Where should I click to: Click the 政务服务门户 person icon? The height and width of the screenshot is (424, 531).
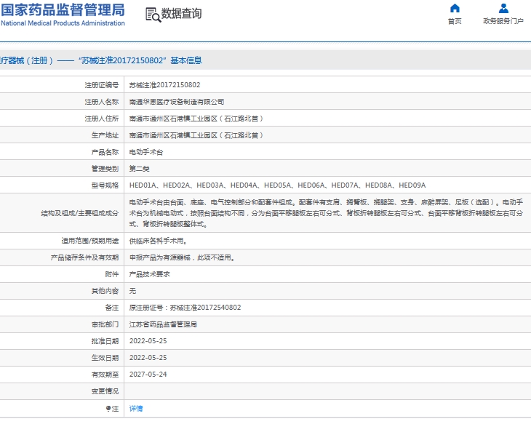coord(503,8)
